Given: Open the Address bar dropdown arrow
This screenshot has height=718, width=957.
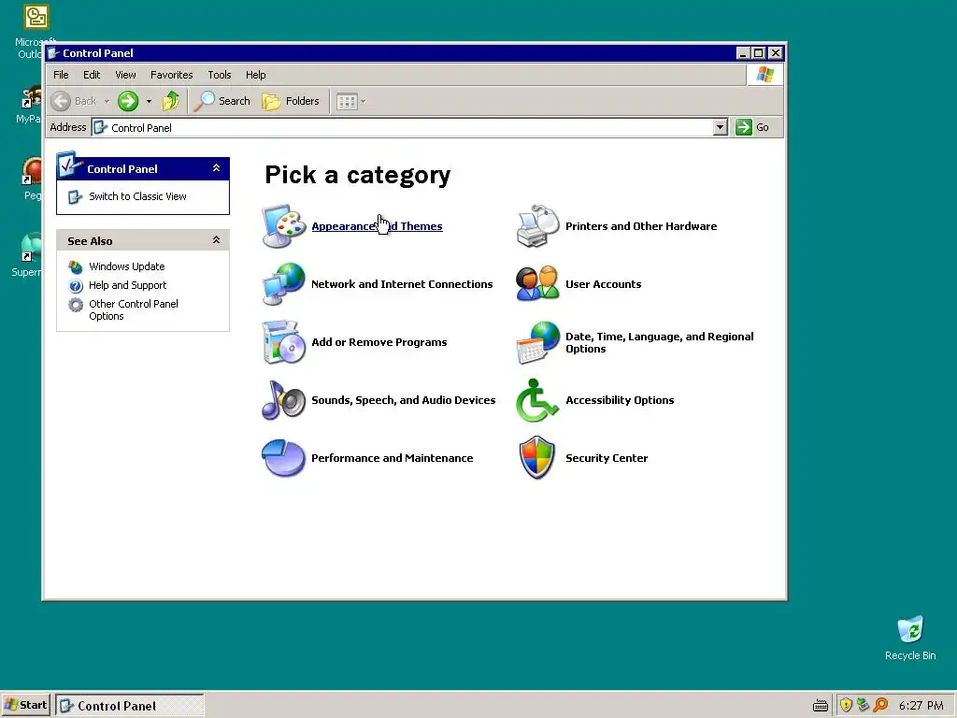Looking at the screenshot, I should [x=721, y=127].
